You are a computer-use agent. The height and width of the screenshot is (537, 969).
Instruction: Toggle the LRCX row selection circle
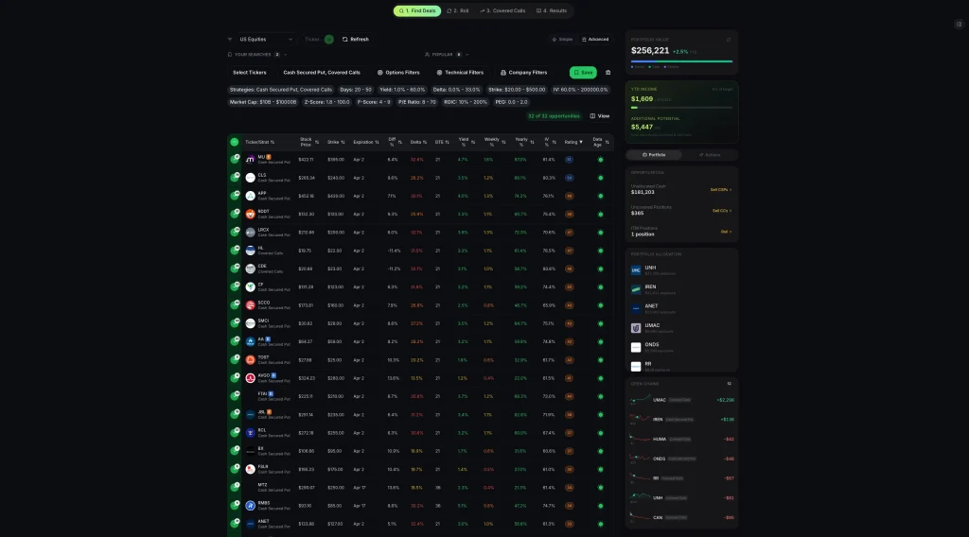click(x=235, y=232)
